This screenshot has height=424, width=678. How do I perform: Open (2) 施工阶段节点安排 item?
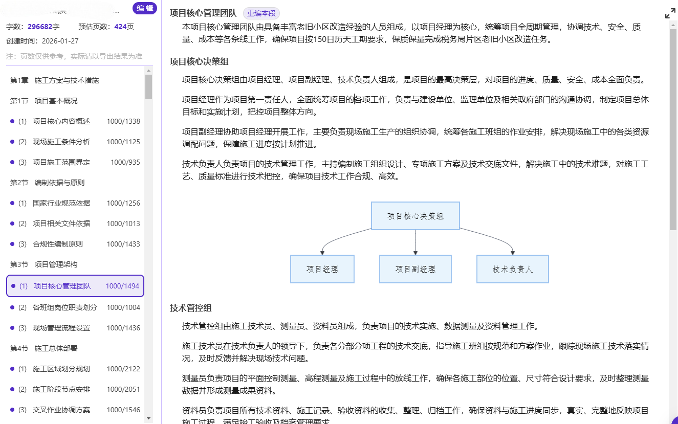pyautogui.click(x=75, y=389)
